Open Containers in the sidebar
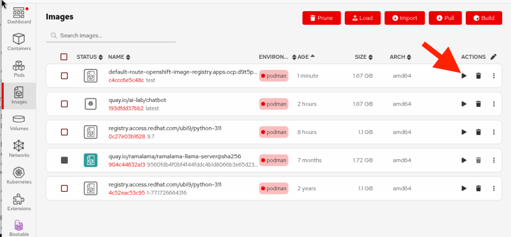 click(x=19, y=42)
